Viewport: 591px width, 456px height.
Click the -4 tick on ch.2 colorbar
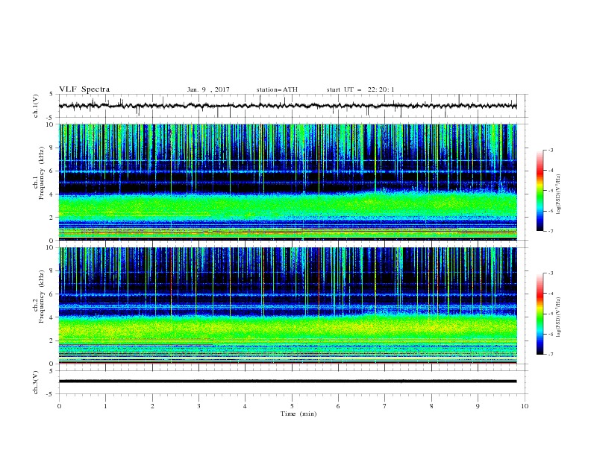pos(550,294)
